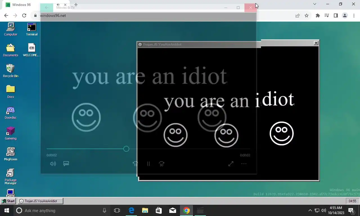Open Chrome media controls icon
This screenshot has height=216, width=360.
(327, 15)
